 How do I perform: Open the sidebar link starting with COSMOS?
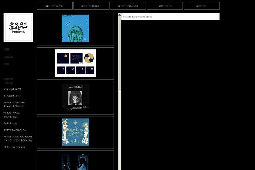pyautogui.click(x=14, y=130)
